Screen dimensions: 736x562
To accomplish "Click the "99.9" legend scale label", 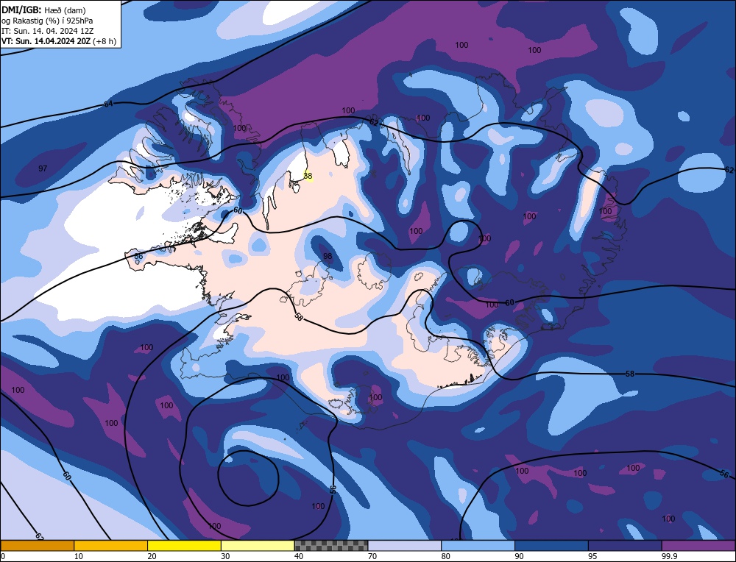I will click(668, 556).
